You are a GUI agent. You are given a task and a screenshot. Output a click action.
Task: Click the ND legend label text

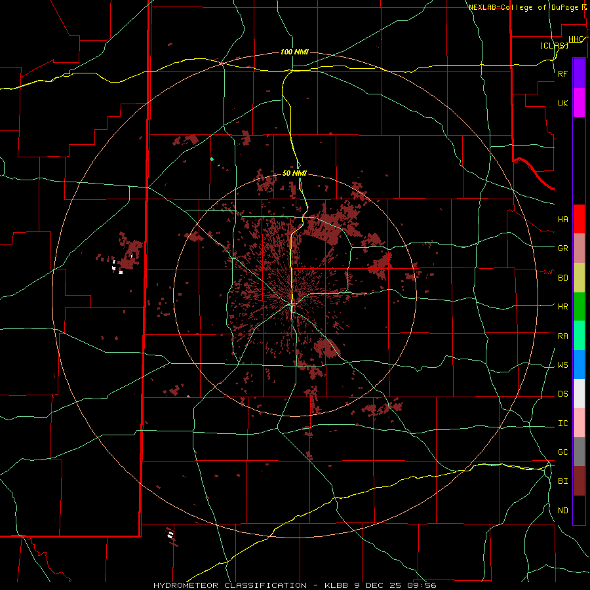(x=562, y=511)
